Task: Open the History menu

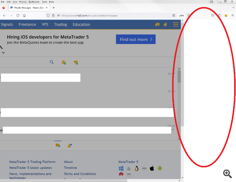Action: click(x=23, y=2)
